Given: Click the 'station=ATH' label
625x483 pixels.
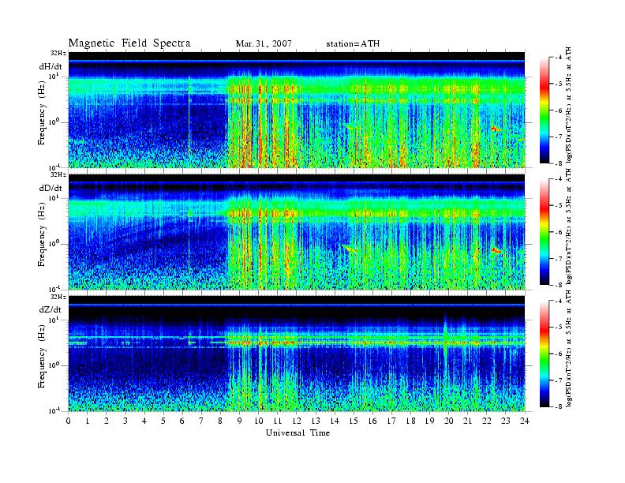Looking at the screenshot, I should tap(353, 44).
